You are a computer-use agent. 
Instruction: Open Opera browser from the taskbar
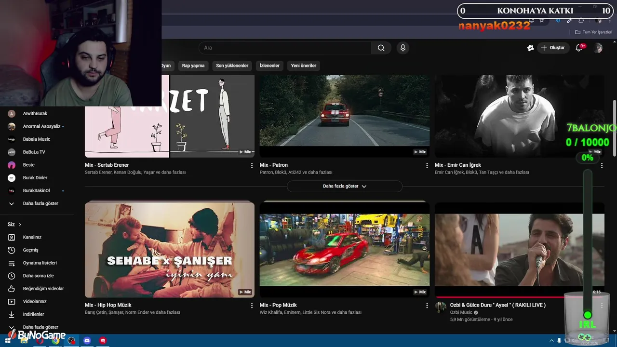click(40, 341)
